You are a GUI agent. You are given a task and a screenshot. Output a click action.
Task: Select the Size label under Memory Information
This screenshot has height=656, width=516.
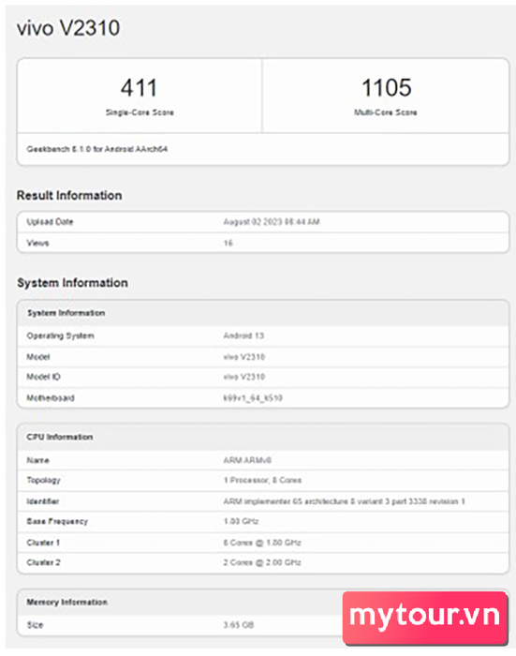click(35, 625)
